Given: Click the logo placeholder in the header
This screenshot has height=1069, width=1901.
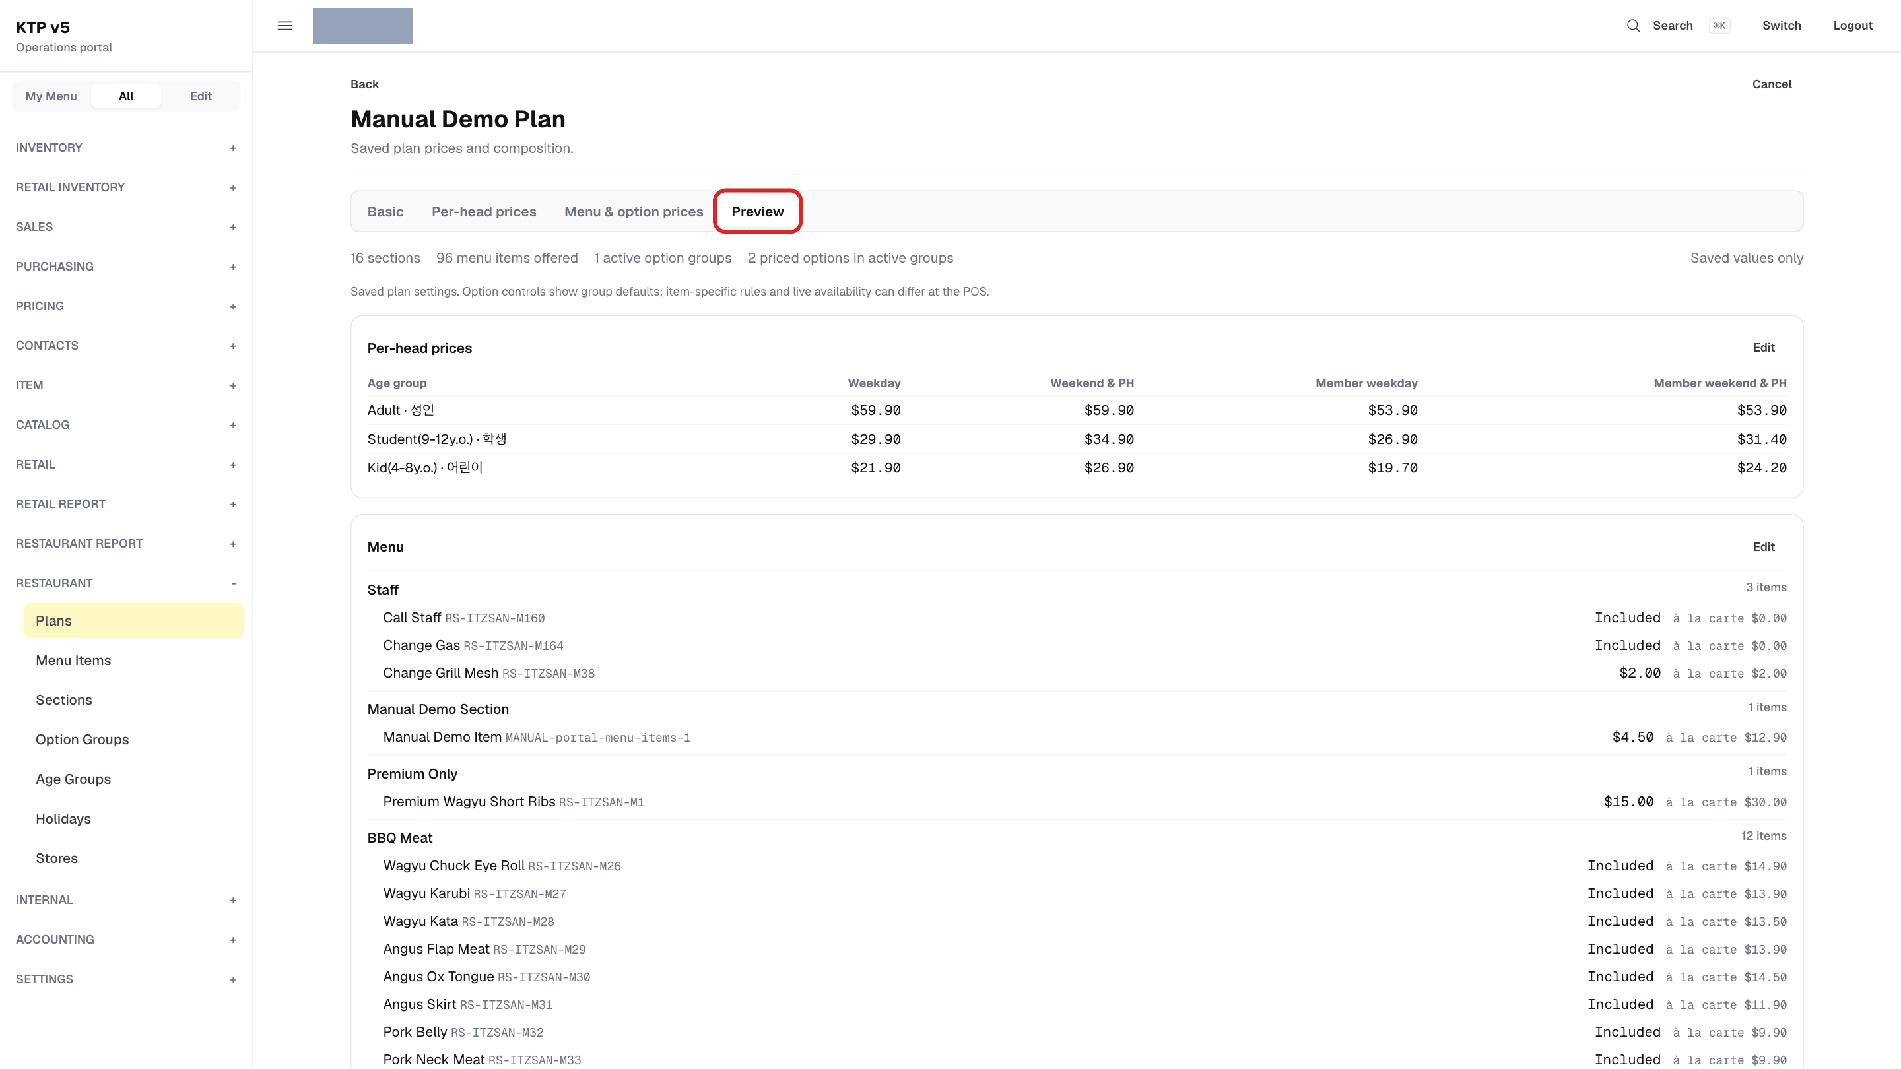Looking at the screenshot, I should coord(362,26).
